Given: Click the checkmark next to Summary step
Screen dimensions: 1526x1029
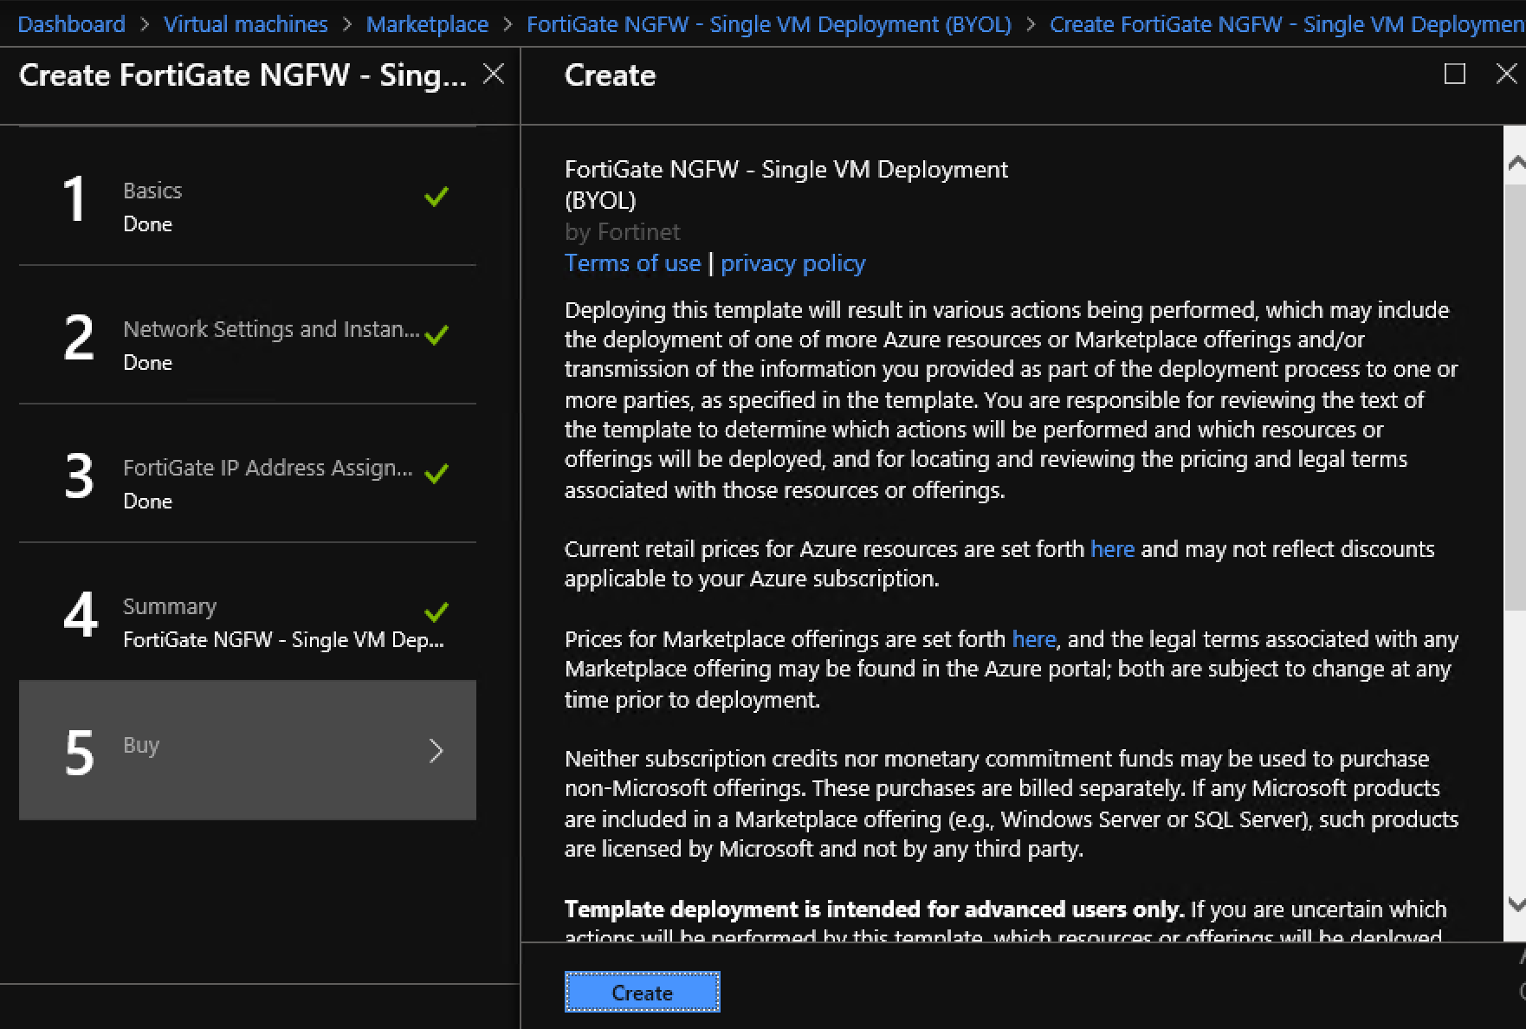Looking at the screenshot, I should pyautogui.click(x=436, y=612).
